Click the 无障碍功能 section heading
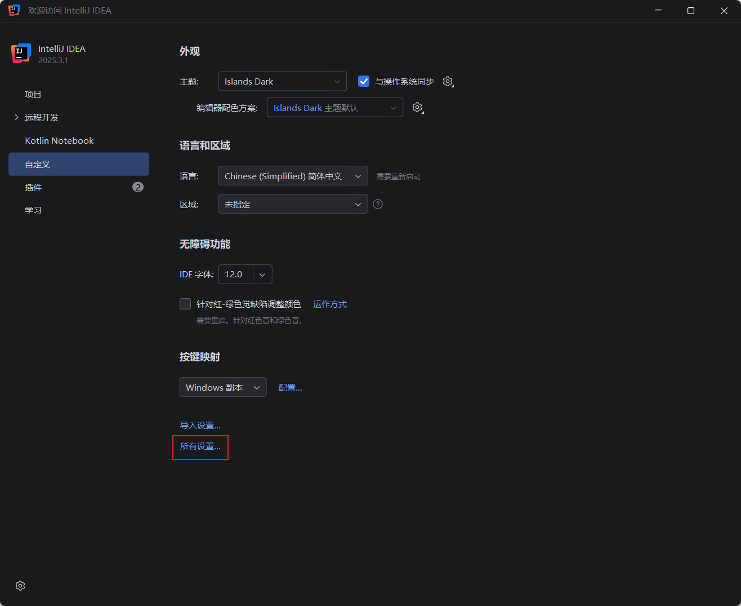The image size is (741, 606). click(205, 244)
